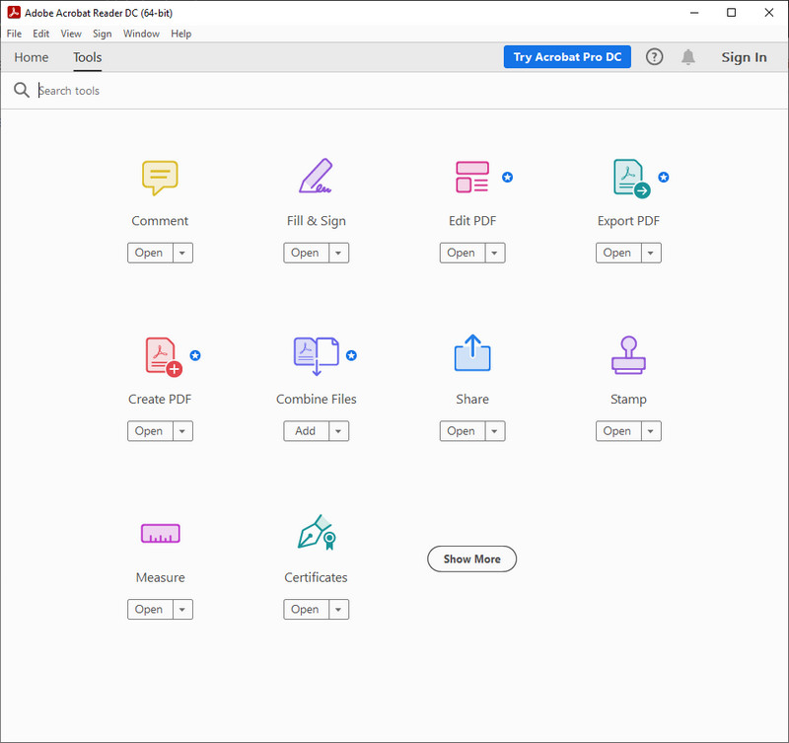Click the Edit PDF tool icon
Screen dimensions: 789x743
pyautogui.click(x=471, y=178)
